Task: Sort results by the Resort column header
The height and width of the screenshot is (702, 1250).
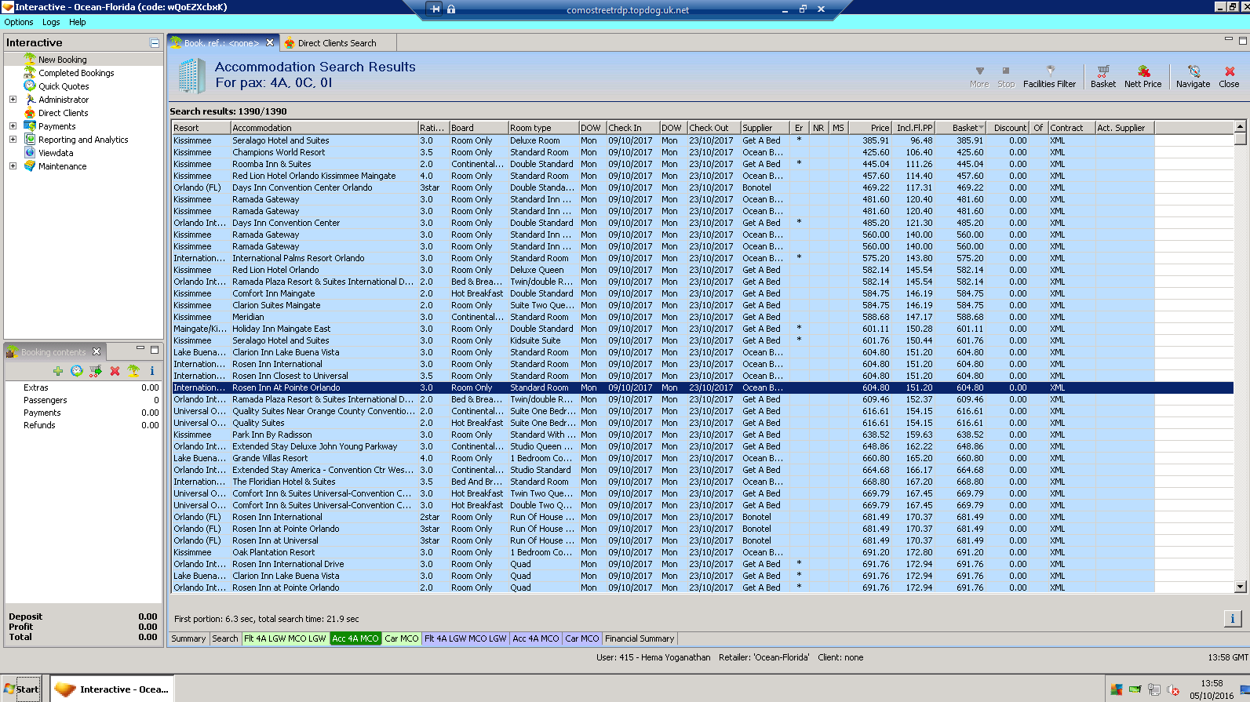Action: 201,128
